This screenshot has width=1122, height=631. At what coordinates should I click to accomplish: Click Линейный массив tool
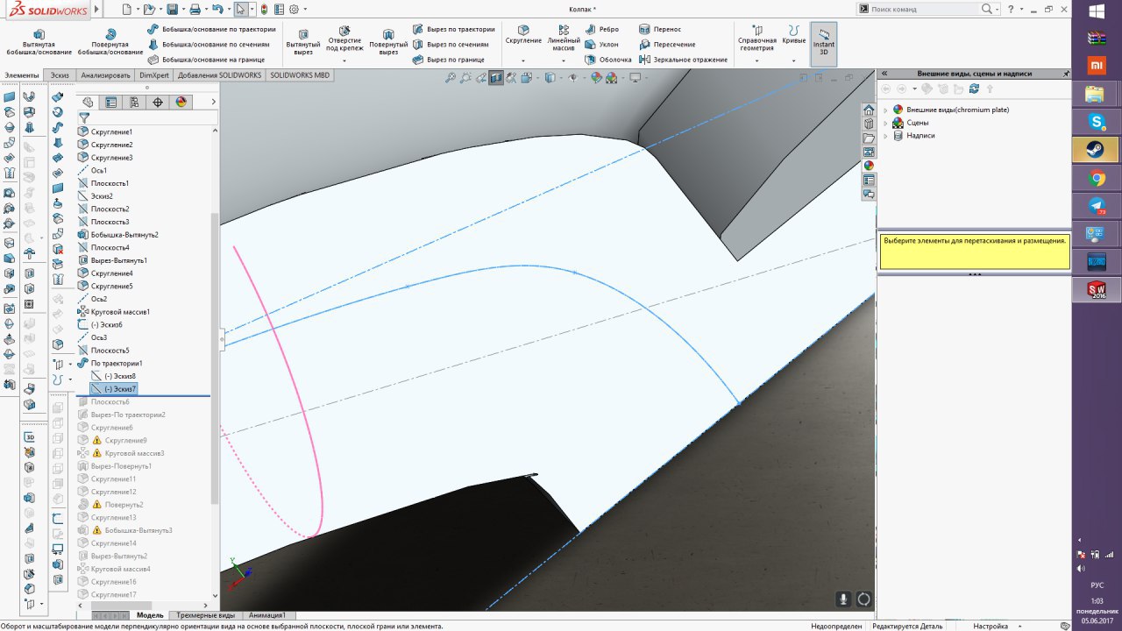(564, 39)
